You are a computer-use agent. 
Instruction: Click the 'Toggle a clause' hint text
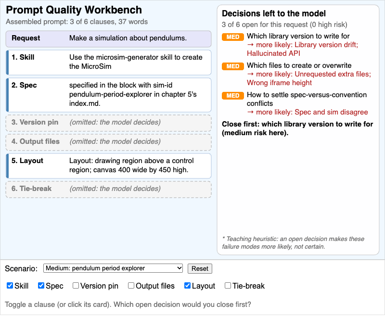coord(128,304)
